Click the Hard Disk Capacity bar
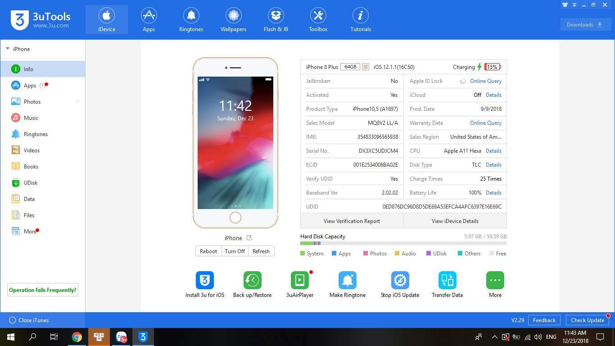The image size is (615, 346). [x=403, y=244]
